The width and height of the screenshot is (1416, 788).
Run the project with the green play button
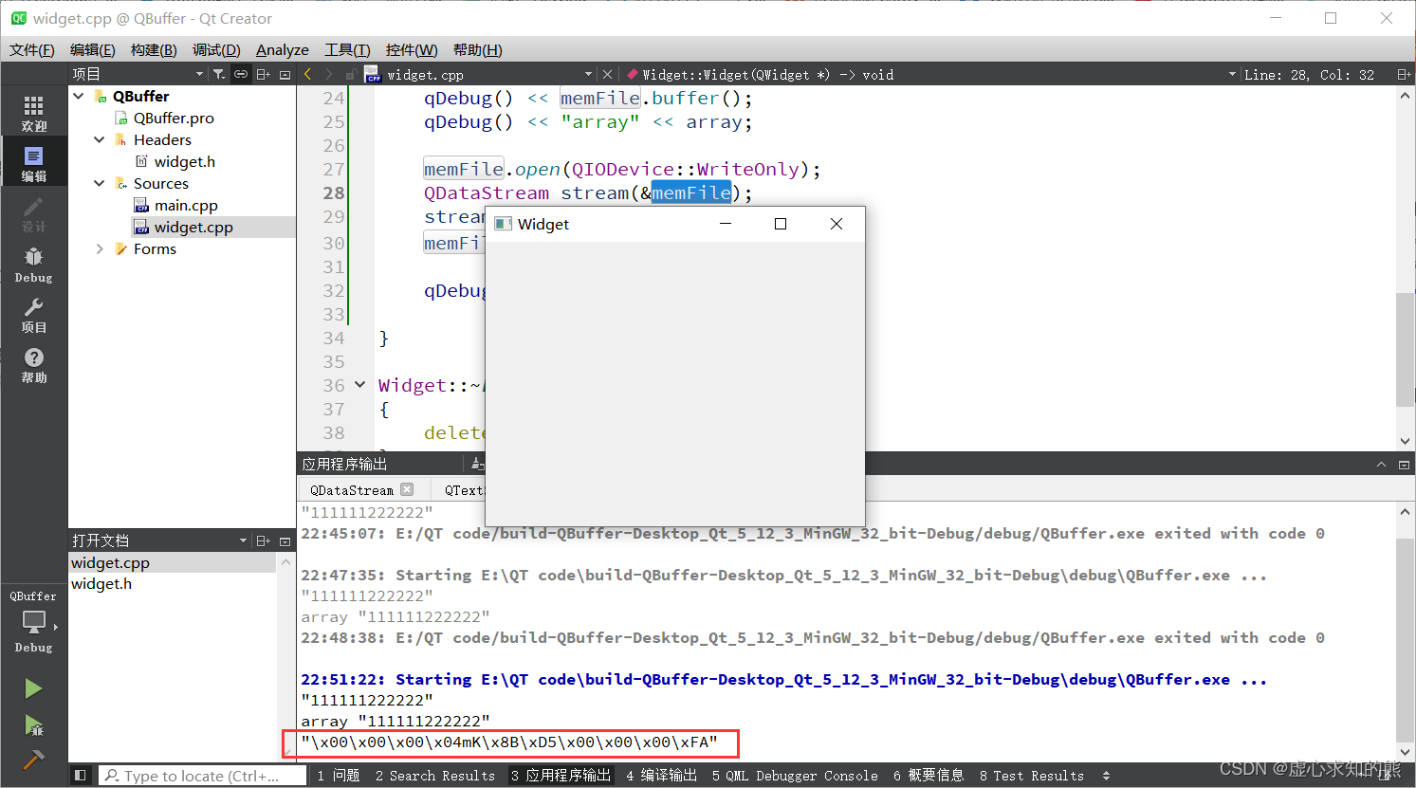[x=33, y=688]
